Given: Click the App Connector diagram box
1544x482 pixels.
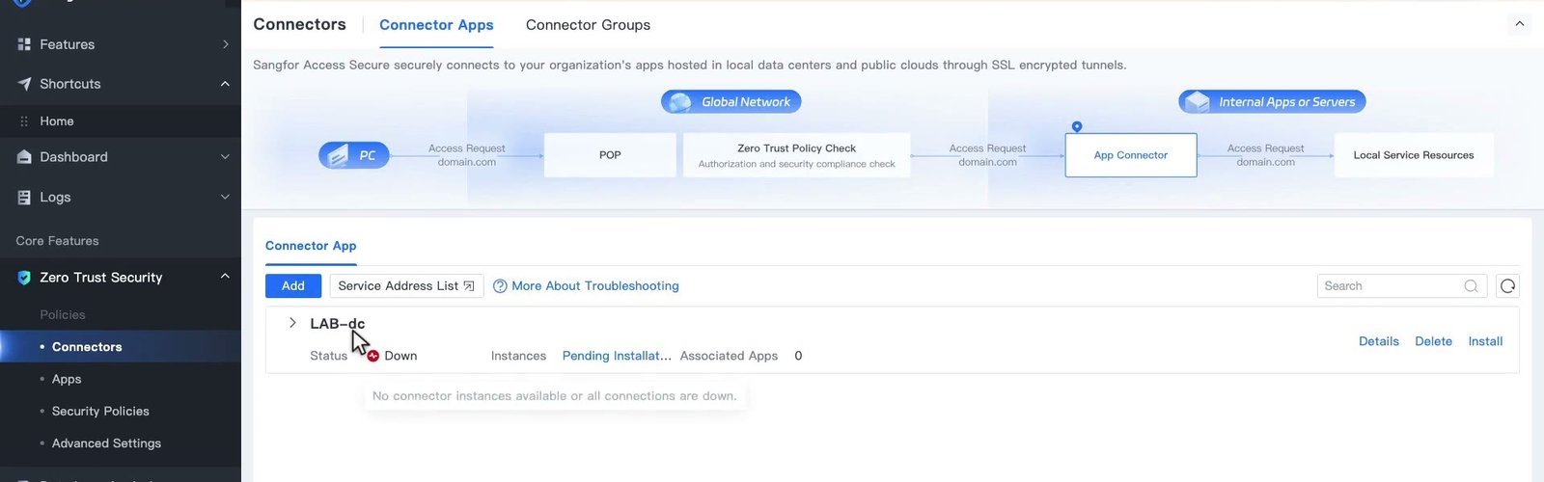Looking at the screenshot, I should tap(1131, 155).
